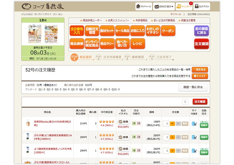
Task: Click the ログアウト lock icon
Action: click(x=202, y=6)
